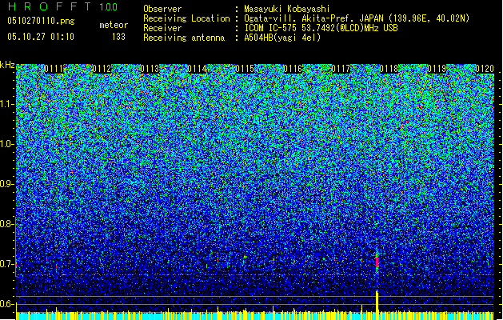The height and width of the screenshot is (320, 503).
Task: Click the 0115 time marker label
Action: tap(245, 69)
